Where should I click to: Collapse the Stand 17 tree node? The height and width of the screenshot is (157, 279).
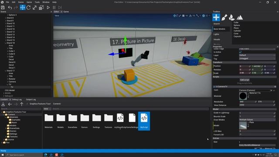[x=6, y=71]
